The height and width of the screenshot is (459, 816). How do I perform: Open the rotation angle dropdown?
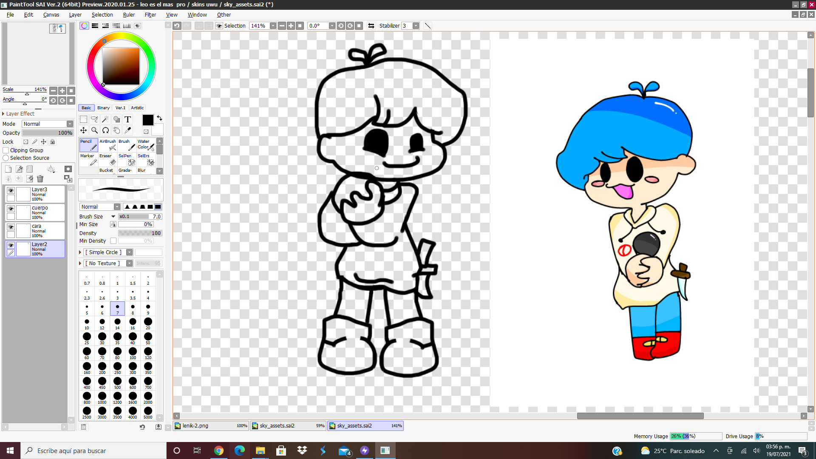332,26
